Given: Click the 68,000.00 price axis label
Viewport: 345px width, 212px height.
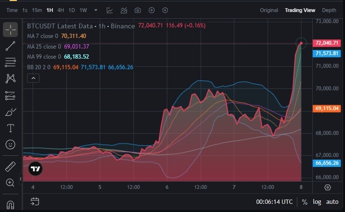Looking at the screenshot, I should point(327,133).
